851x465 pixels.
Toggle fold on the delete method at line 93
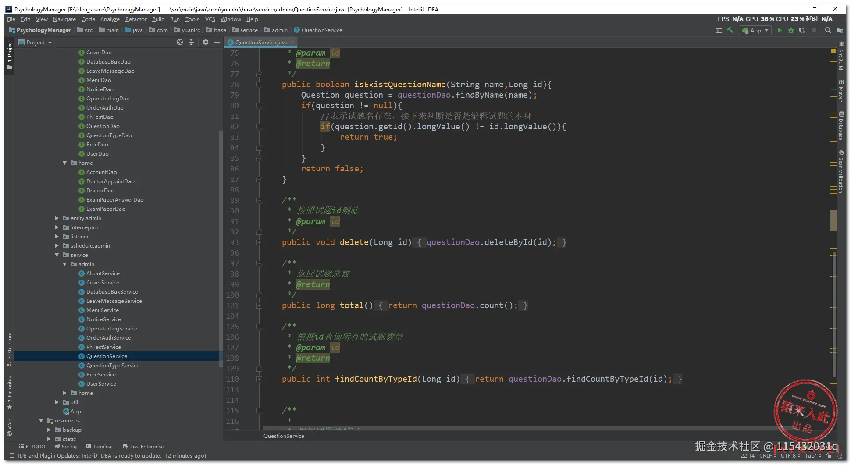pyautogui.click(x=259, y=242)
